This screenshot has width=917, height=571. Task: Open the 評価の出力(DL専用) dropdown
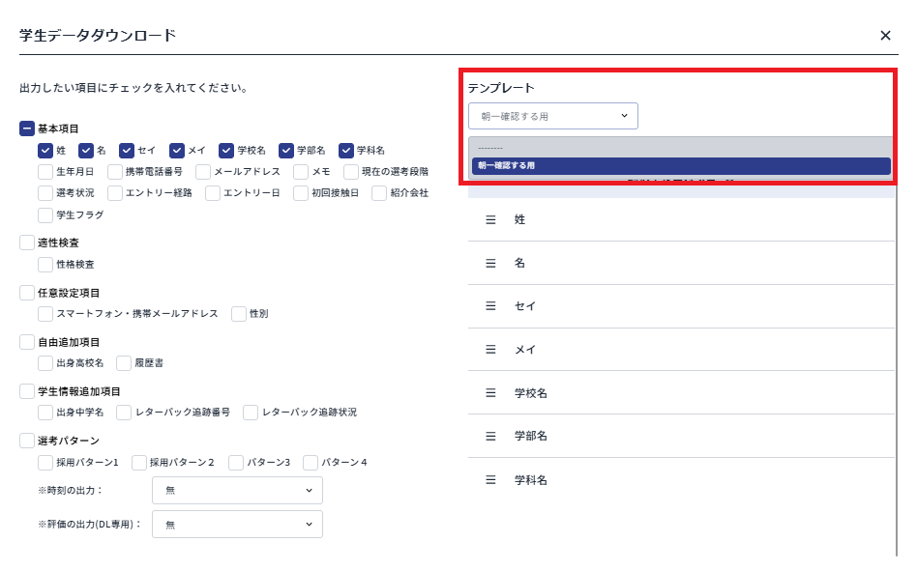coord(237,524)
